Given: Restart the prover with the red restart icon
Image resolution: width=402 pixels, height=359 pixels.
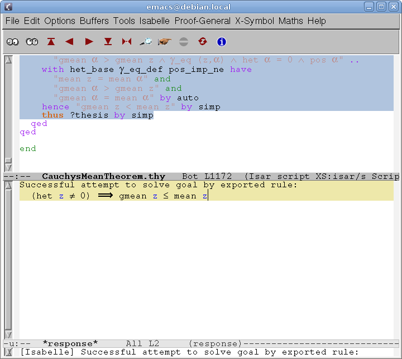Looking at the screenshot, I should (x=202, y=42).
